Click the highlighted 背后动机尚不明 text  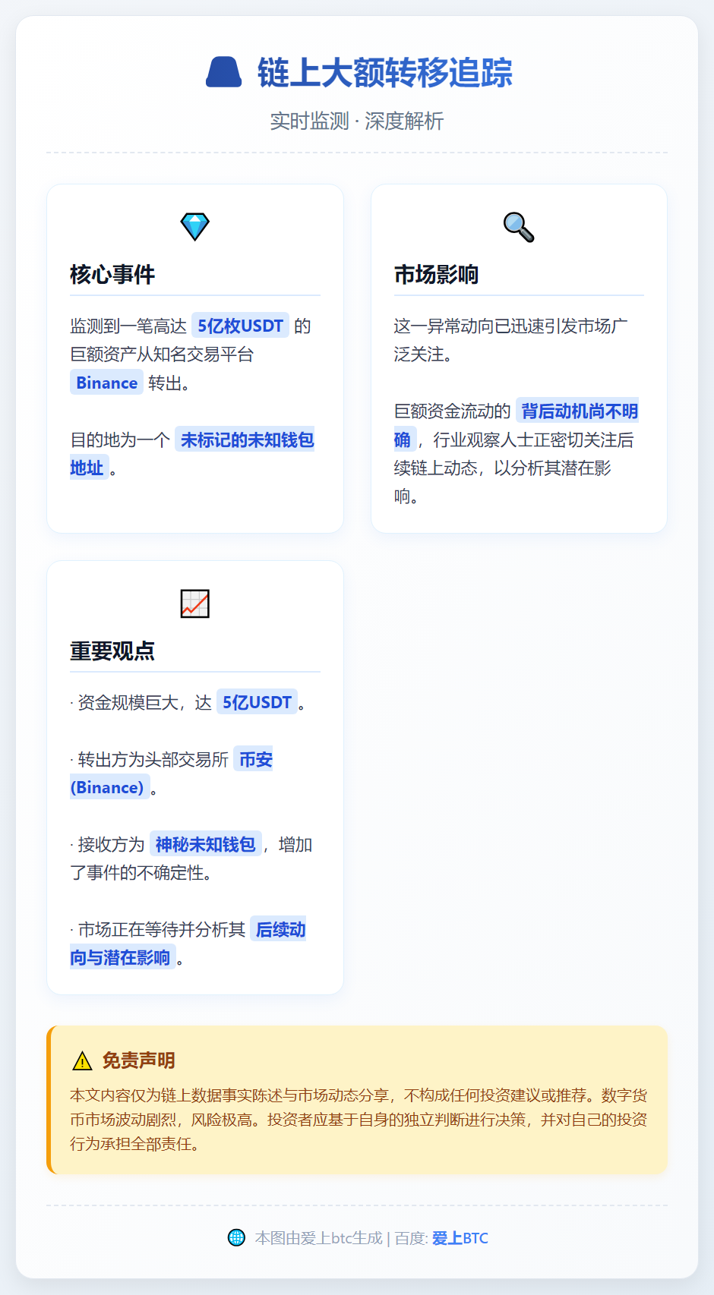pos(579,411)
